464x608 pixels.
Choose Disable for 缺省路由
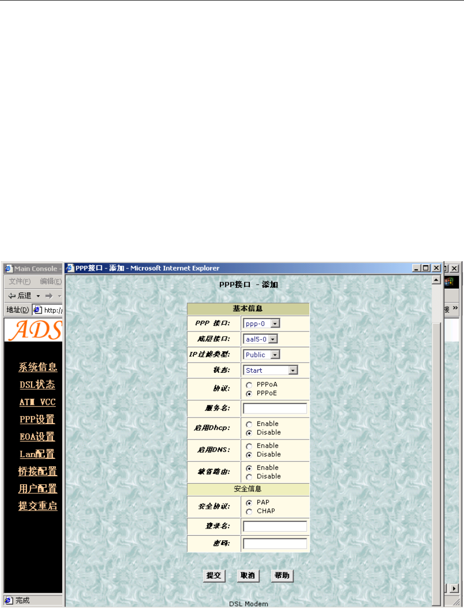249,477
